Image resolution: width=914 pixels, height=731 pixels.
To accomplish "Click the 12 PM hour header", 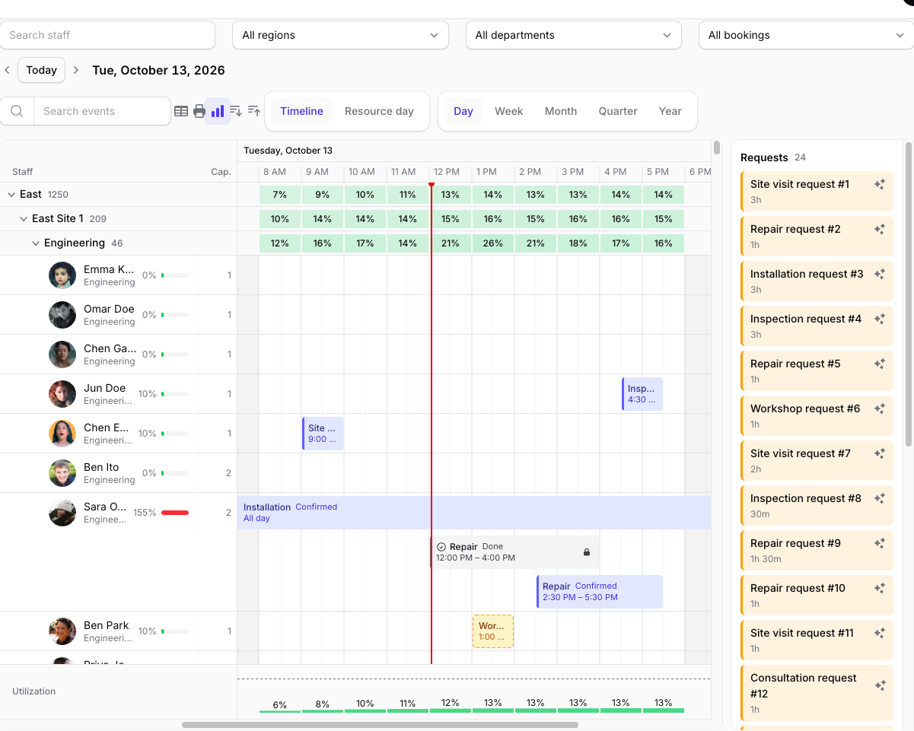I will click(x=447, y=172).
